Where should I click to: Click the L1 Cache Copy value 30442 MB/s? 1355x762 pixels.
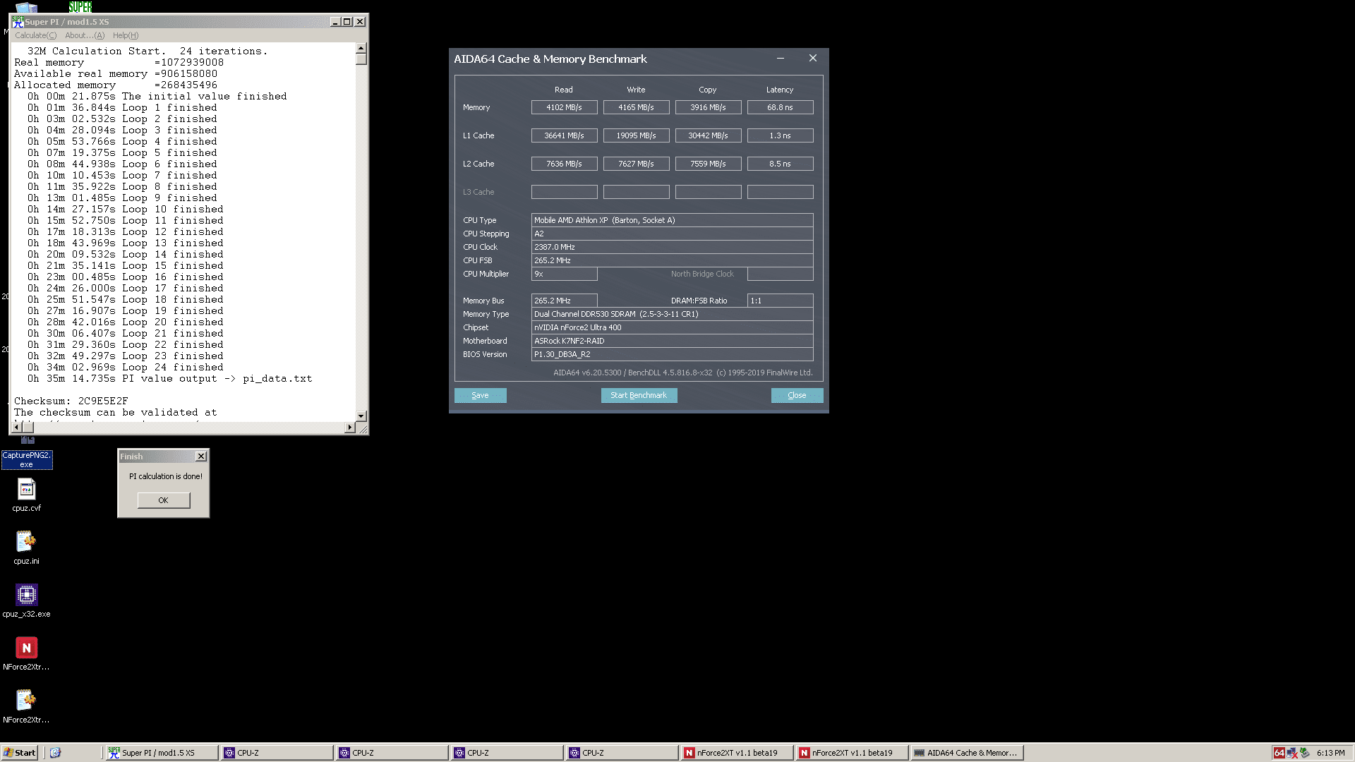708,135
